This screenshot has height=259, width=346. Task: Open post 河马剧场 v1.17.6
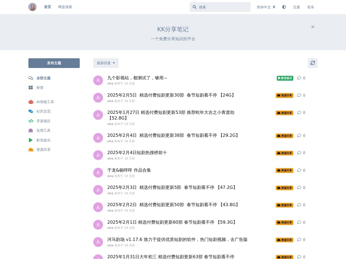point(177,240)
